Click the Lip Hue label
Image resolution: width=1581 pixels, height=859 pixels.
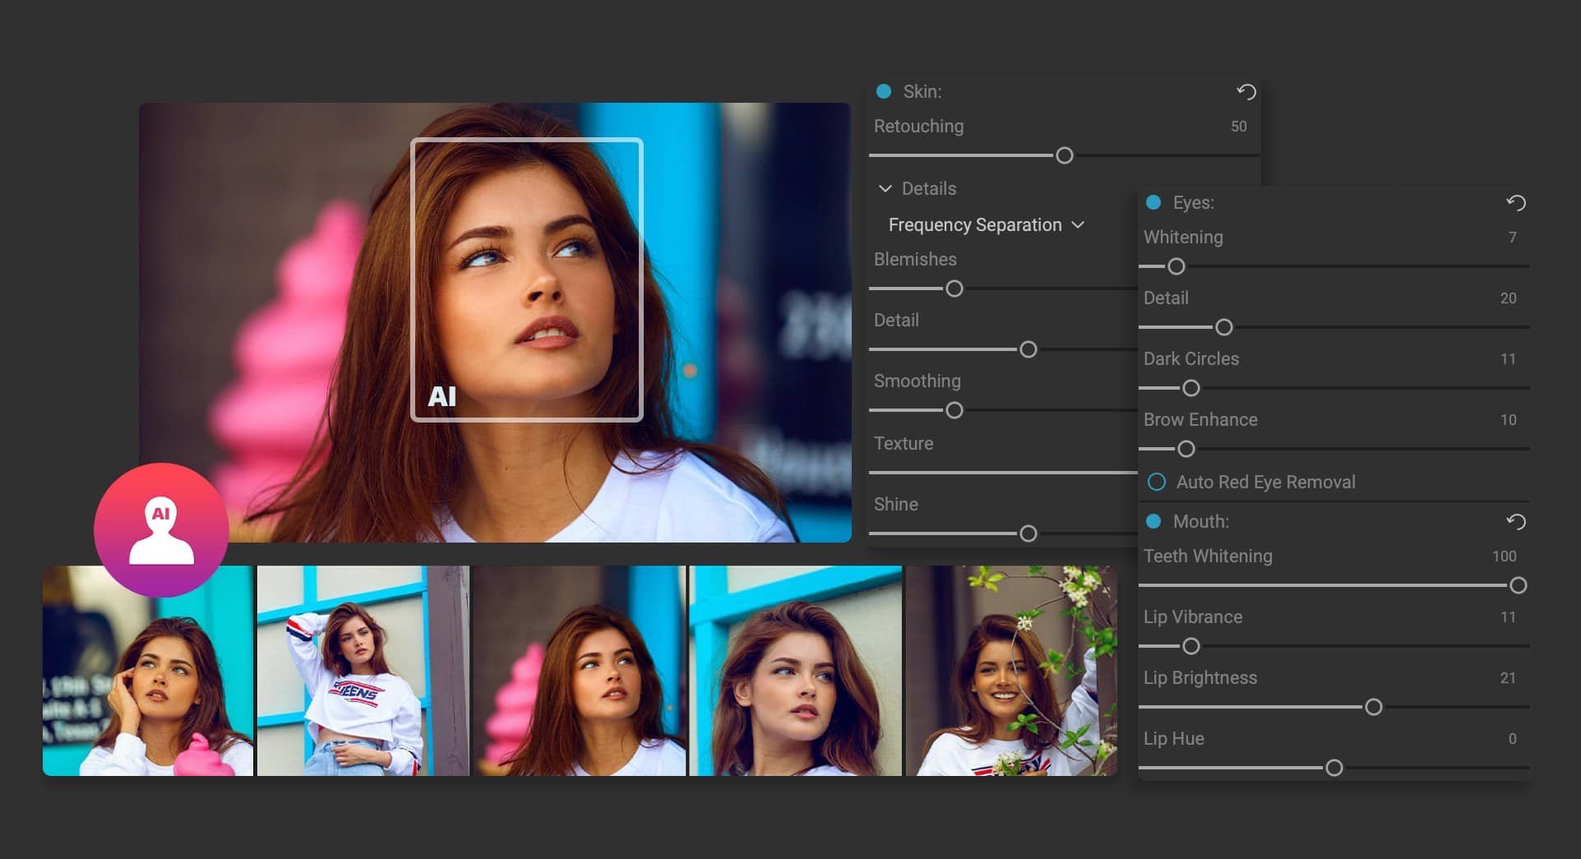click(x=1174, y=739)
